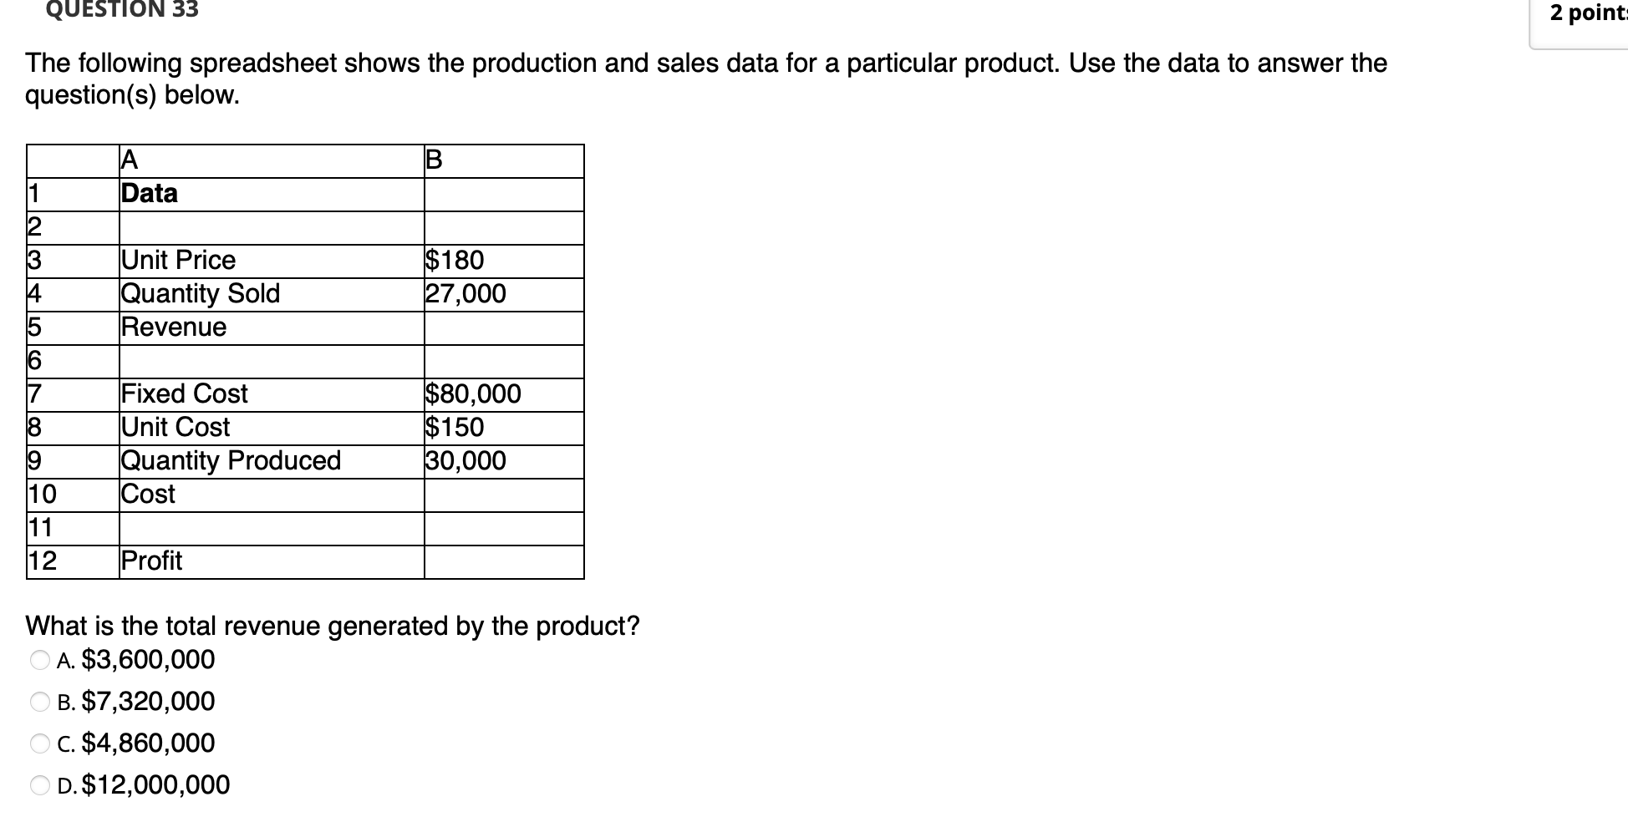Select the Fixed Cost cell

point(183,393)
